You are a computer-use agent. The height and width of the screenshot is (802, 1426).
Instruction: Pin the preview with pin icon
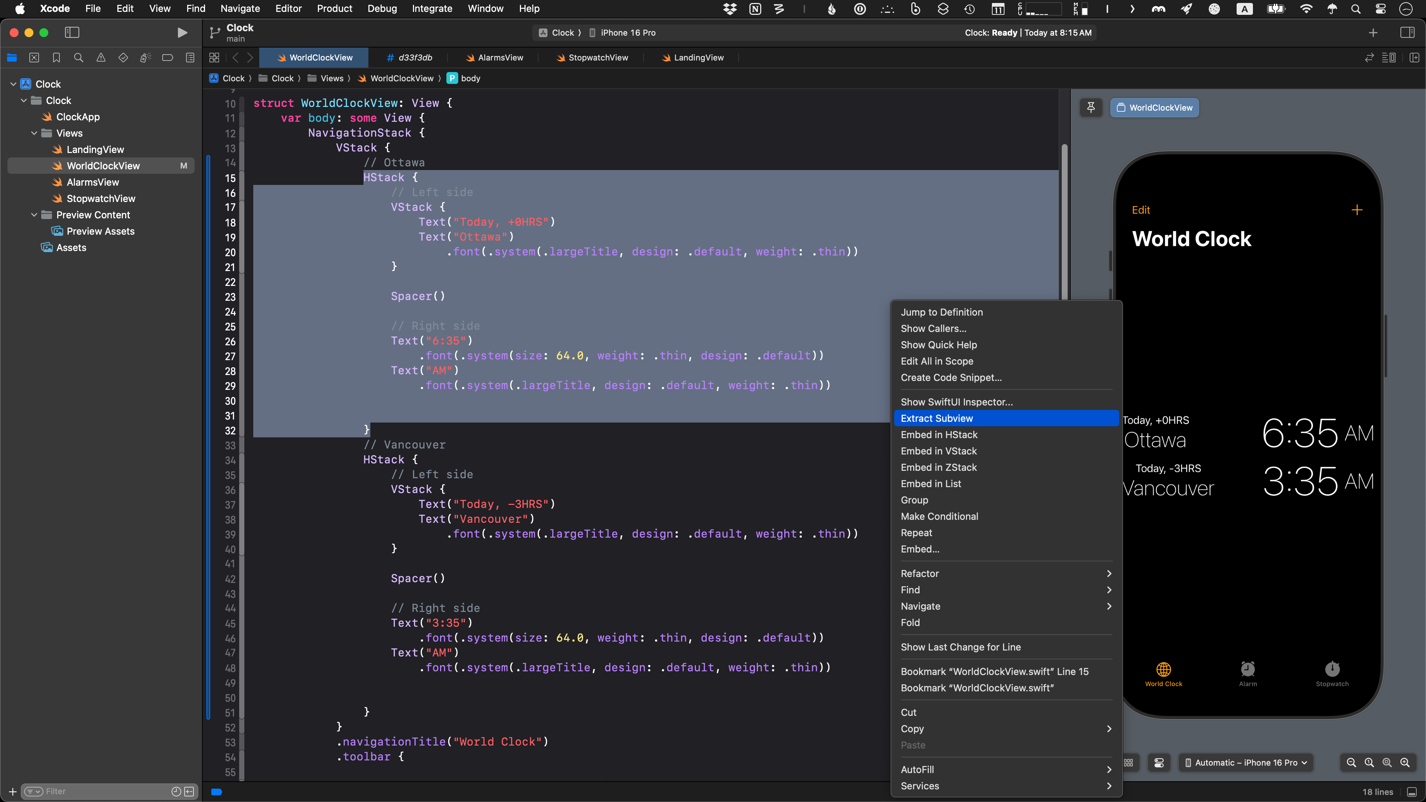pyautogui.click(x=1091, y=107)
